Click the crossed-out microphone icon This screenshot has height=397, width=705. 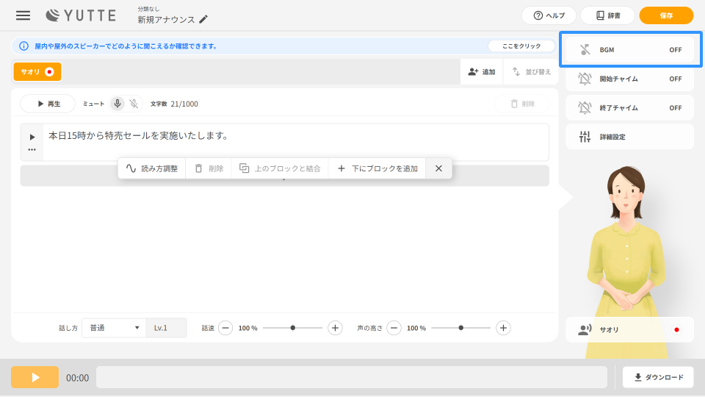pos(134,104)
